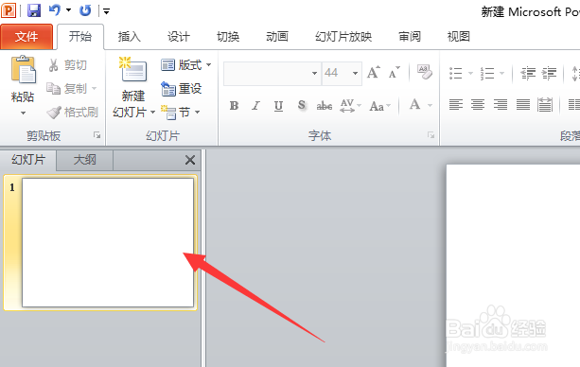580x367 pixels.
Task: Switch to the 插入 ribbon tab
Action: pos(129,37)
